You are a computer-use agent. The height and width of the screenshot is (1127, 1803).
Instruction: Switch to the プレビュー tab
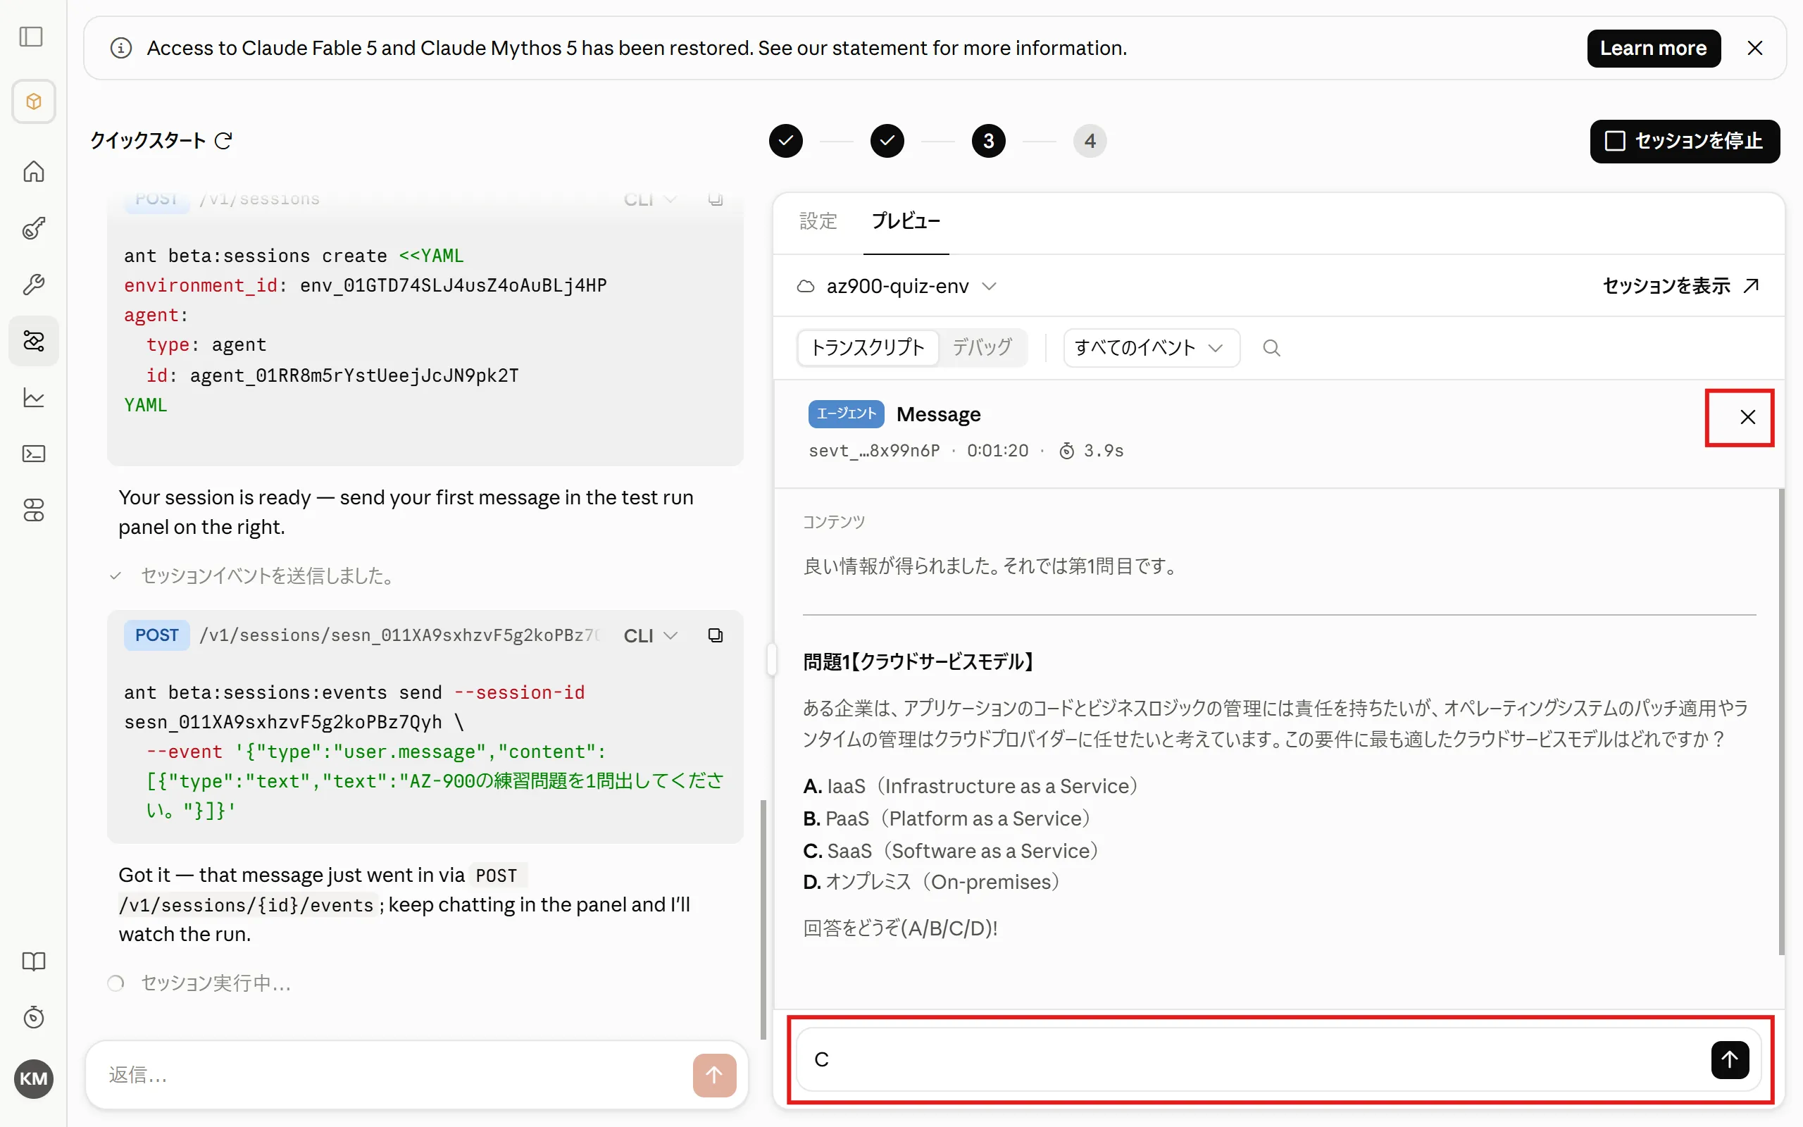[x=906, y=221]
